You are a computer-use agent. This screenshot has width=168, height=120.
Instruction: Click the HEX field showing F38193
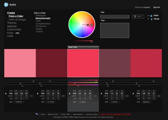(19, 102)
